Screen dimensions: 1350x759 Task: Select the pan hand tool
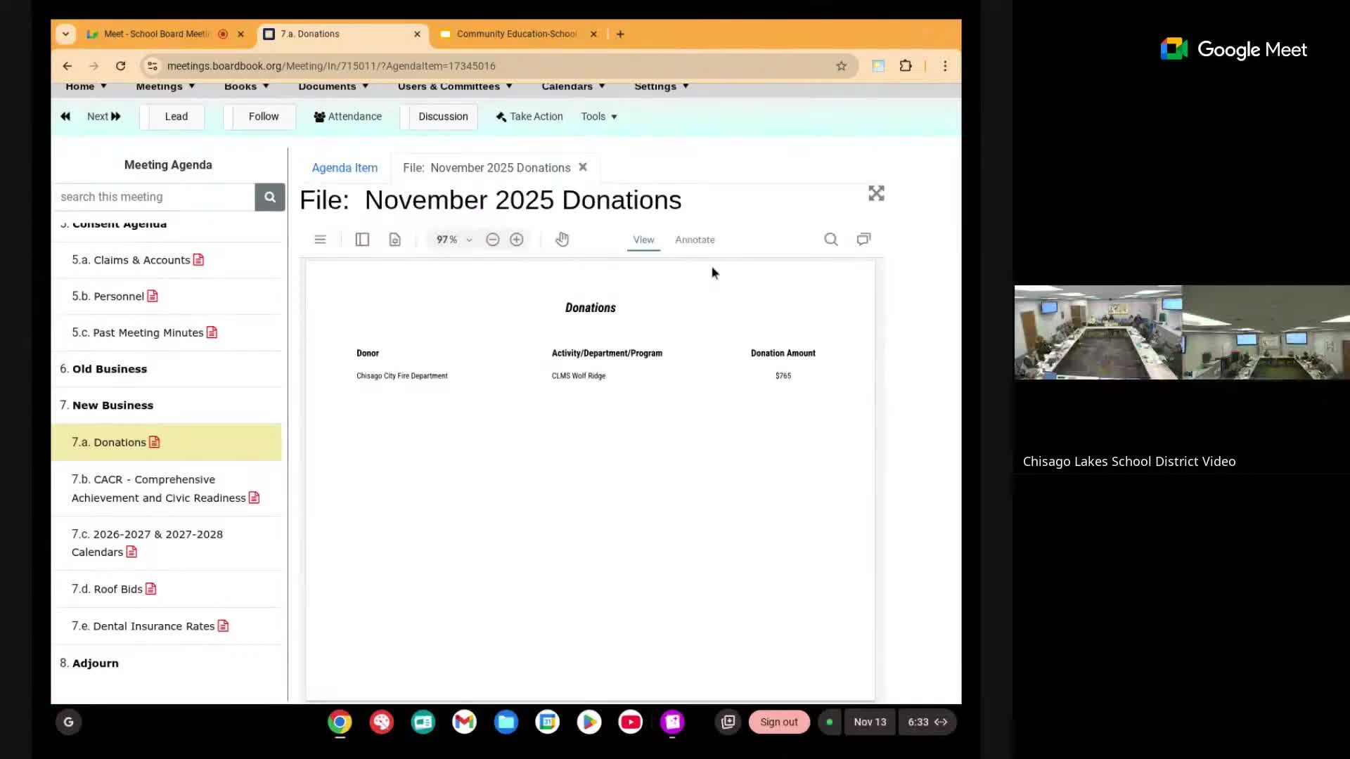[562, 240]
